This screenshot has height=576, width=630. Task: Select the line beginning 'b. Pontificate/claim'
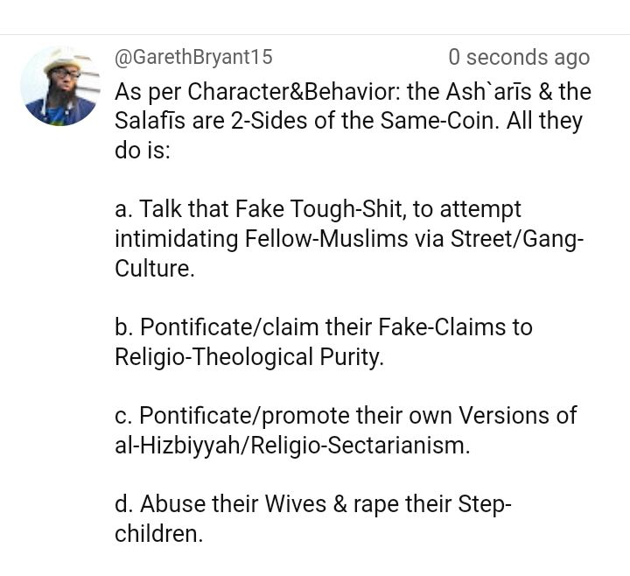[324, 327]
